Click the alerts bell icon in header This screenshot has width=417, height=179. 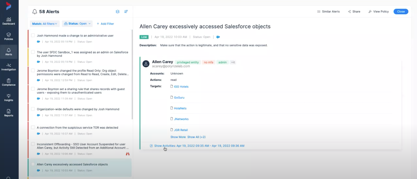coord(35,12)
